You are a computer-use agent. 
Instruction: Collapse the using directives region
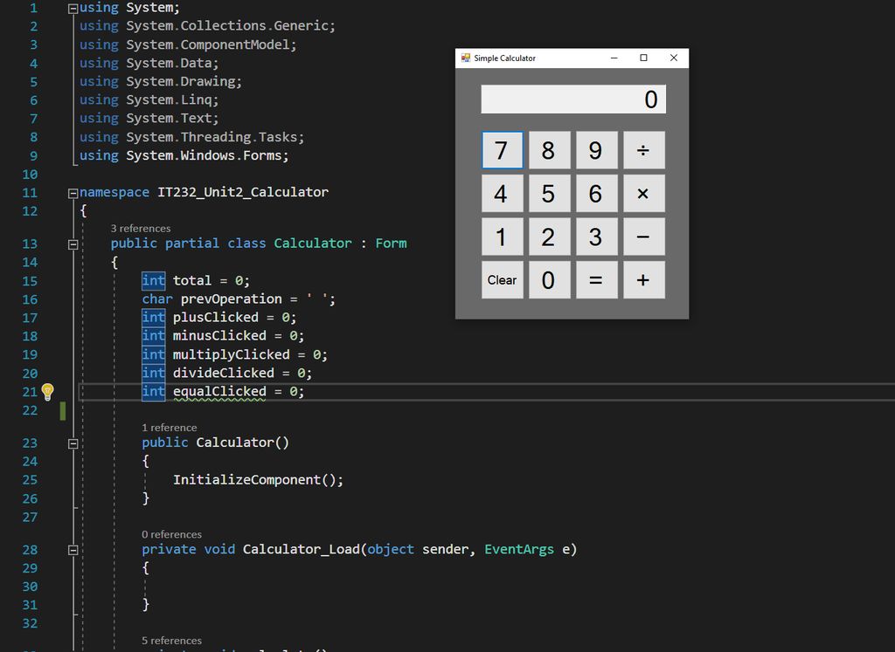click(72, 7)
